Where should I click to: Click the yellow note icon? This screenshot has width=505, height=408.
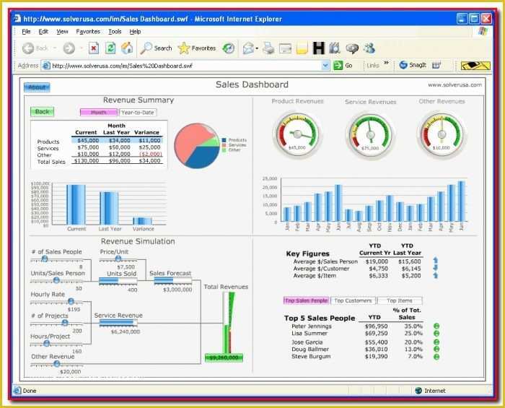[x=302, y=48]
